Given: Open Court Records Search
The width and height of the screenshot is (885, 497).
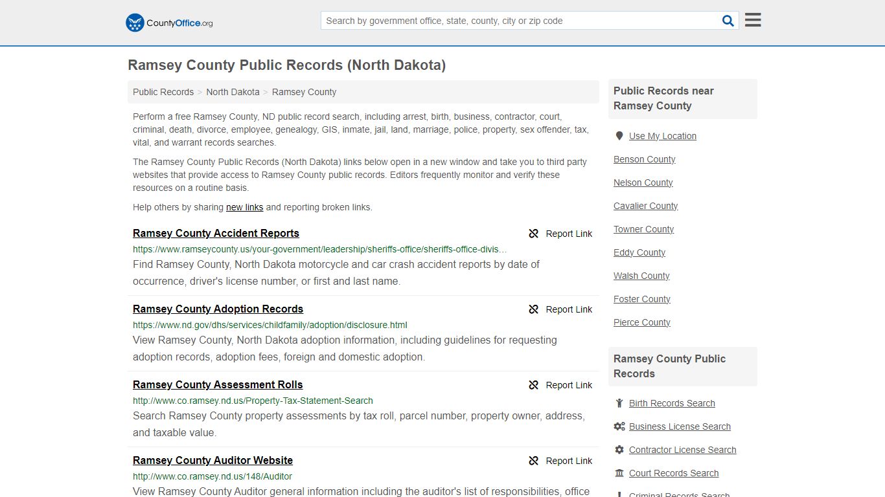Looking at the screenshot, I should click(x=674, y=473).
